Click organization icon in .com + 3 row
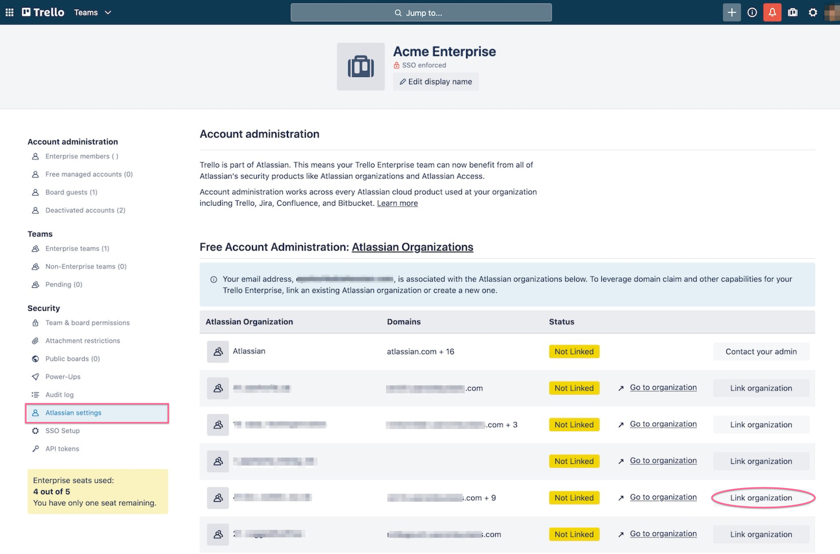Image resolution: width=840 pixels, height=554 pixels. (218, 425)
